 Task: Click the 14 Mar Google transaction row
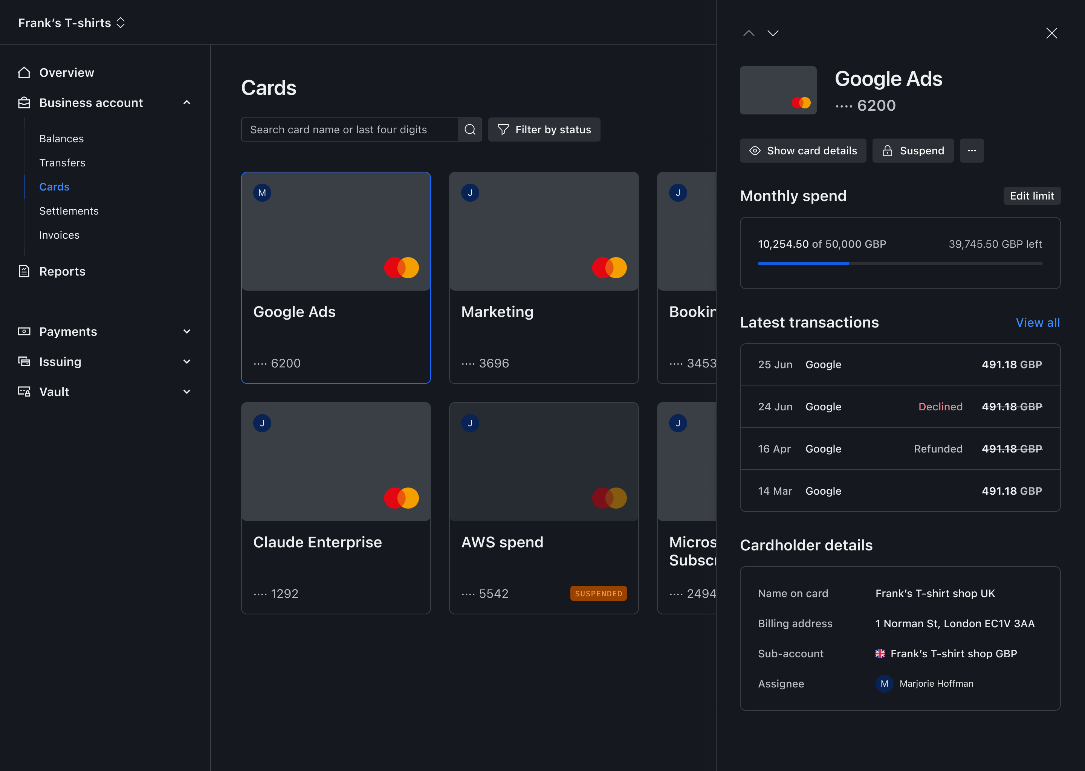pyautogui.click(x=900, y=491)
